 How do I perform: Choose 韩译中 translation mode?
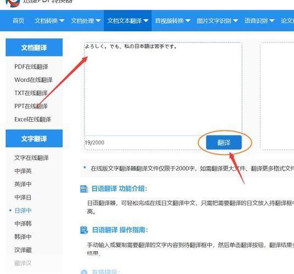tap(23, 237)
